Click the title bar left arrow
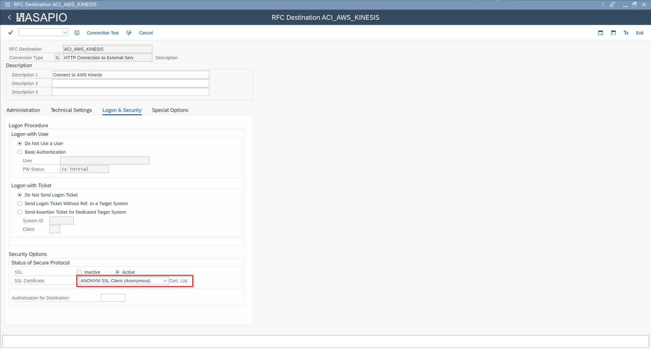The width and height of the screenshot is (651, 349). pyautogui.click(x=603, y=4)
